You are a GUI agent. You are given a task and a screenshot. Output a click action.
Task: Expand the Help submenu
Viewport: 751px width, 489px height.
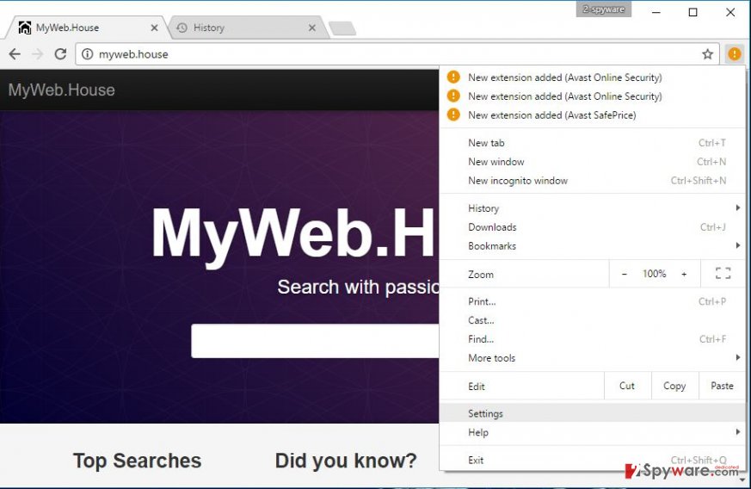pyautogui.click(x=592, y=432)
